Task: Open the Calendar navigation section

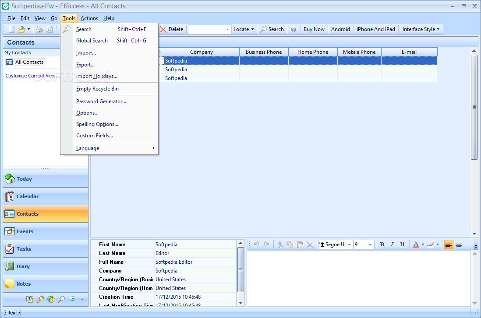Action: click(46, 196)
